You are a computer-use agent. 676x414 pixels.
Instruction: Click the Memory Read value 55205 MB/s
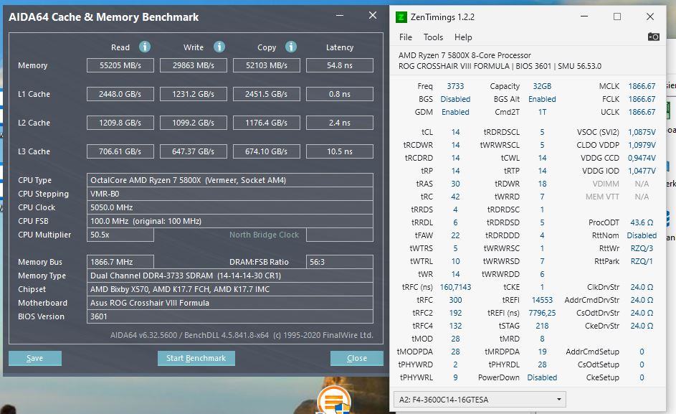pyautogui.click(x=120, y=65)
